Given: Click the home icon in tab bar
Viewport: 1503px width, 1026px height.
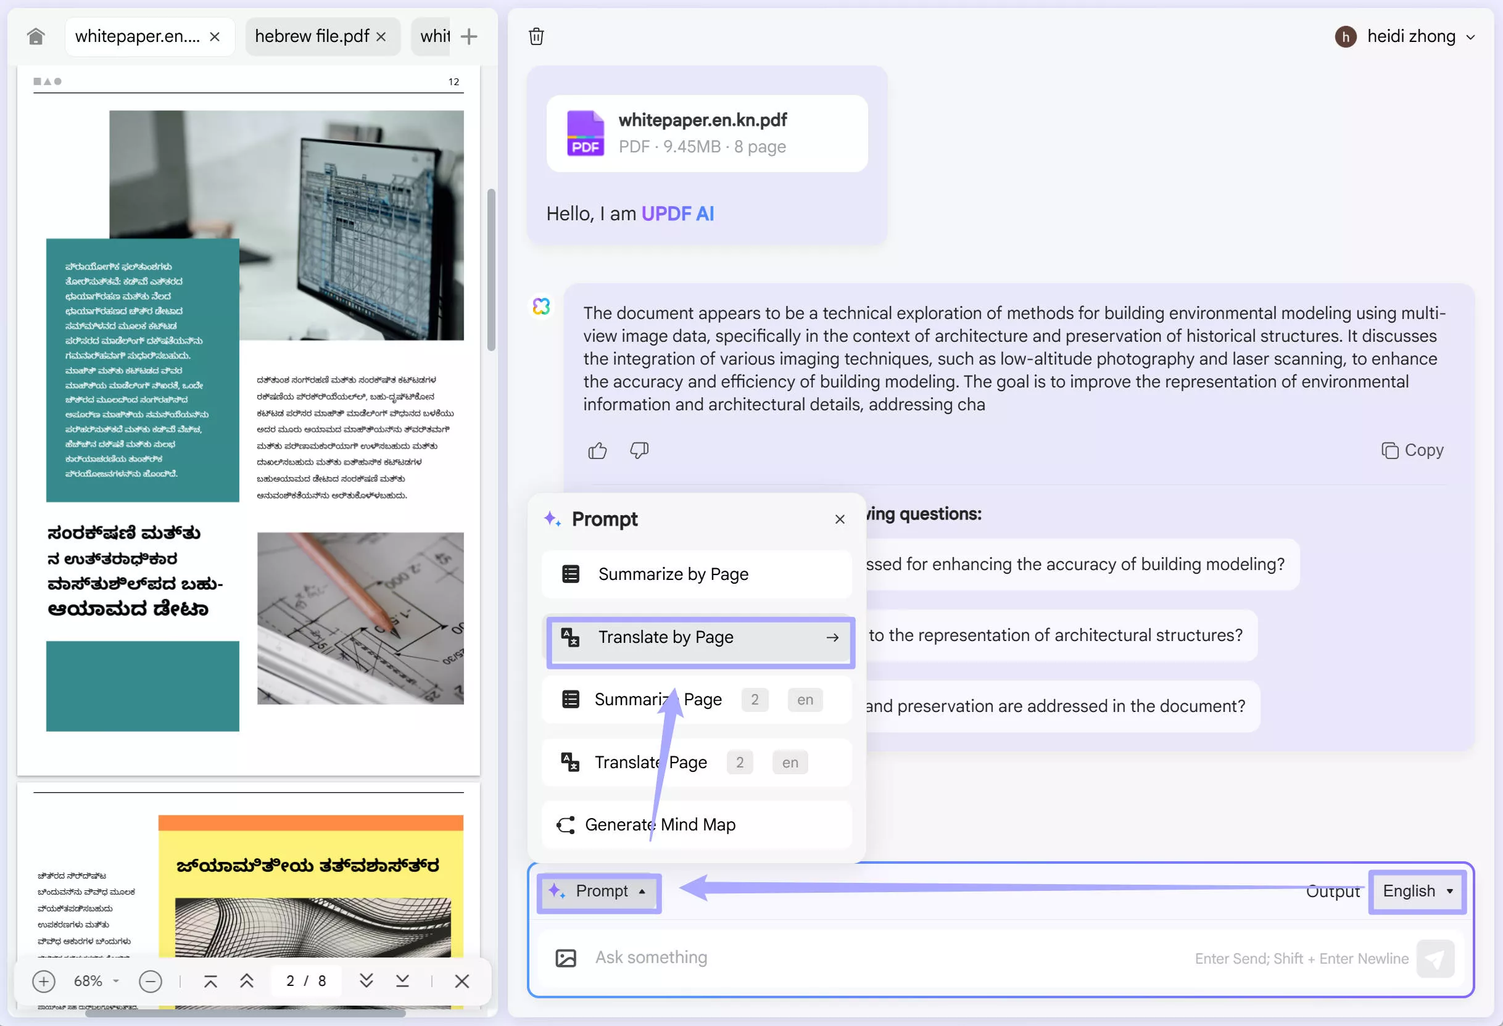Looking at the screenshot, I should point(36,36).
